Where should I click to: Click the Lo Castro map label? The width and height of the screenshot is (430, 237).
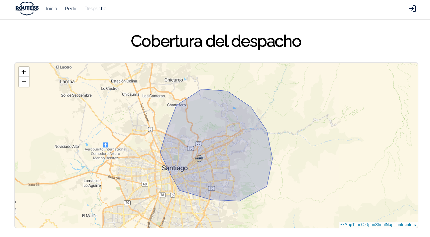[x=109, y=89]
